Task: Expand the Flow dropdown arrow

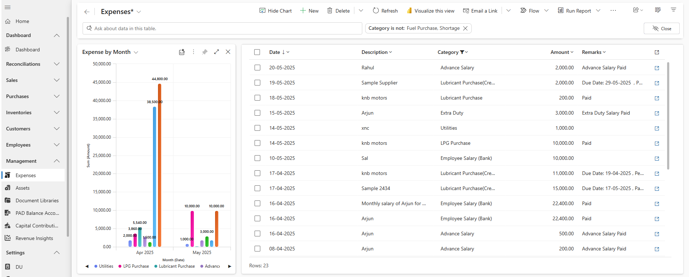Action: click(x=546, y=11)
